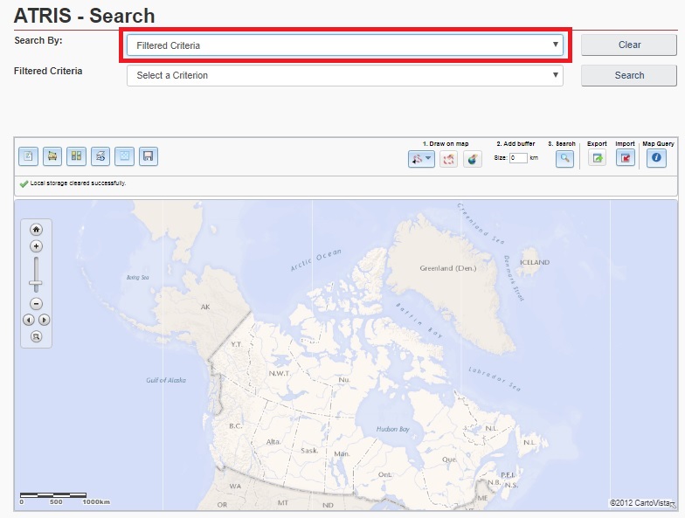This screenshot has height=518, width=685.
Task: Click the magnifier Search icon in step 3
Action: 565,158
